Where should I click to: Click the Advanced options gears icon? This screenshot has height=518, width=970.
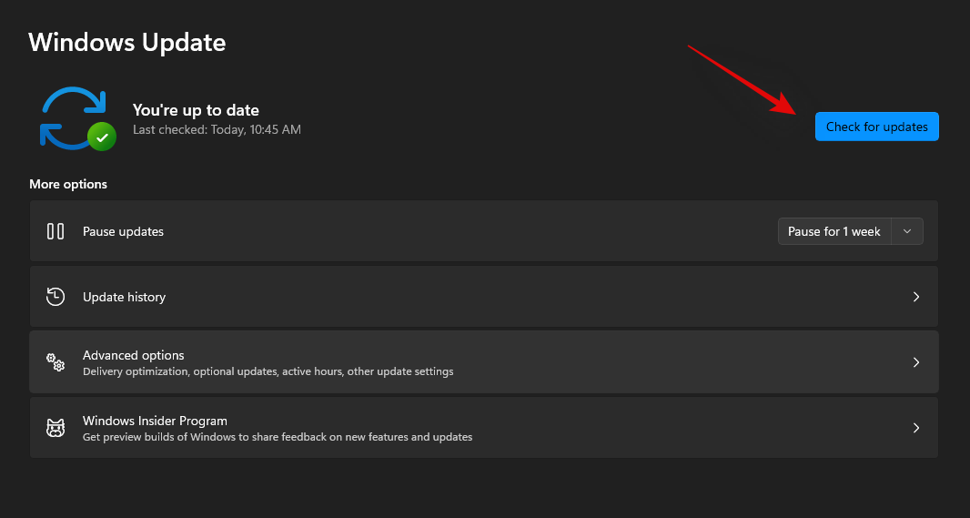click(56, 362)
